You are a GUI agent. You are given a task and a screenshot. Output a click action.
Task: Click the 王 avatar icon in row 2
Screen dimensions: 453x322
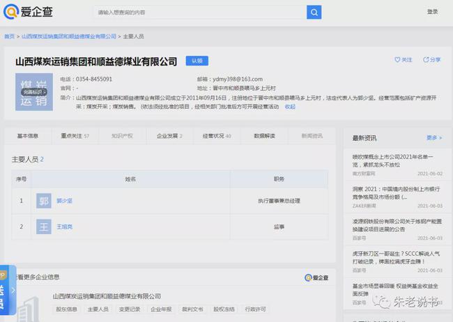click(x=44, y=227)
